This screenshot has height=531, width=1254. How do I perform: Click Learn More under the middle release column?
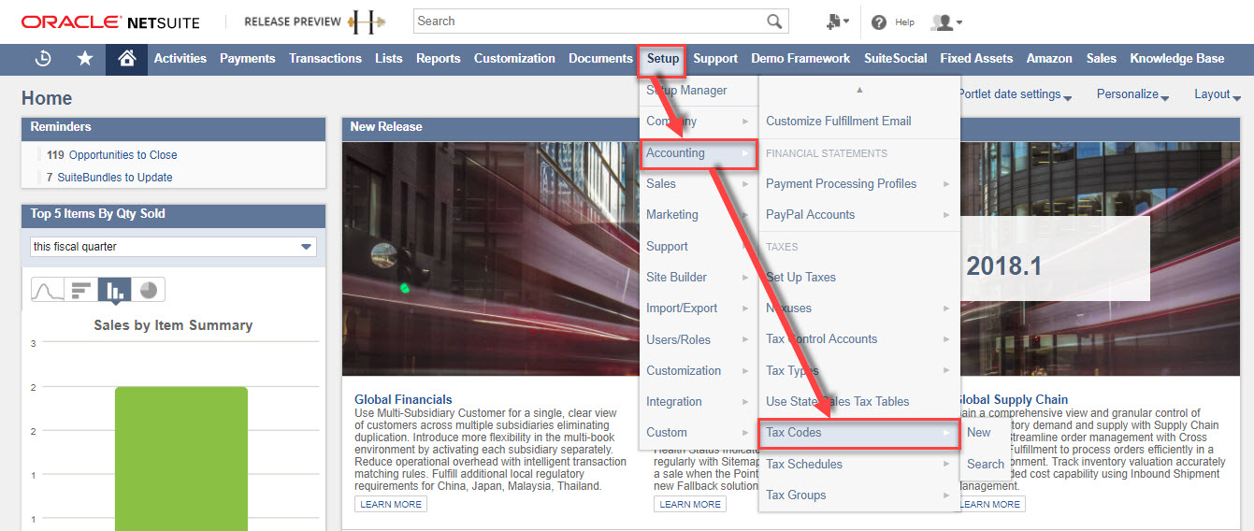tap(690, 504)
